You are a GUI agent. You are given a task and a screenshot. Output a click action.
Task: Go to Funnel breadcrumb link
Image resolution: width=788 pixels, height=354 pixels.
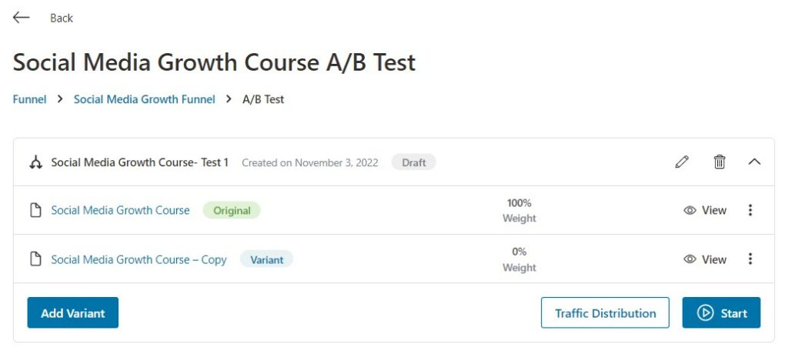click(30, 99)
